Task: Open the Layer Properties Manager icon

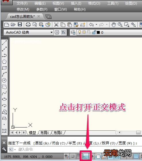Action: tap(73, 32)
